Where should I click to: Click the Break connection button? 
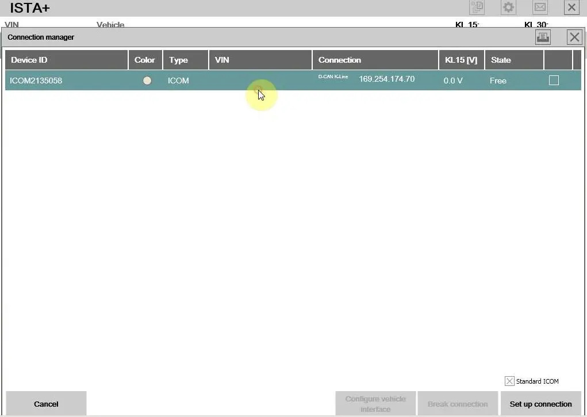point(458,404)
